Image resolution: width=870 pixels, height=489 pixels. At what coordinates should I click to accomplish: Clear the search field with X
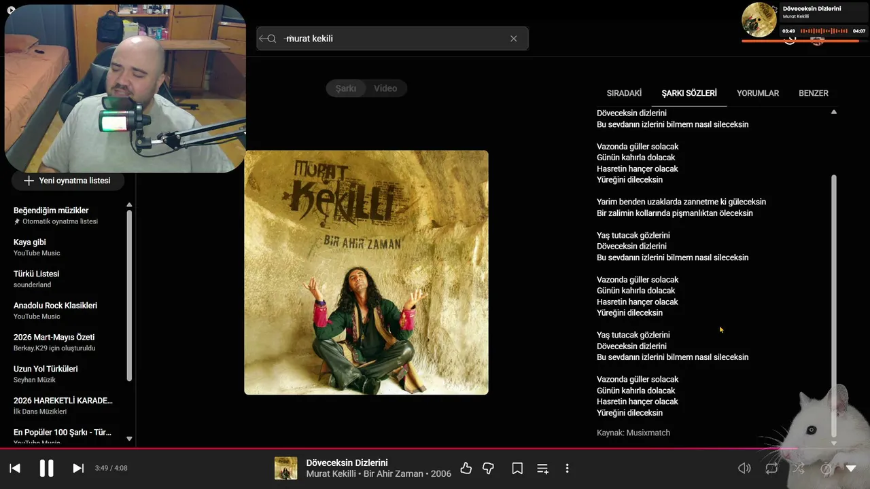click(x=514, y=39)
